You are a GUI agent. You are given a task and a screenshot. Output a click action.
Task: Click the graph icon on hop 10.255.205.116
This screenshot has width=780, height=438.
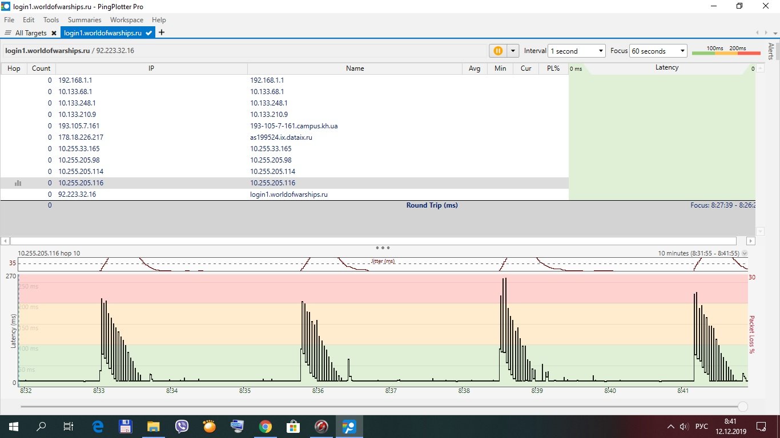pos(18,183)
